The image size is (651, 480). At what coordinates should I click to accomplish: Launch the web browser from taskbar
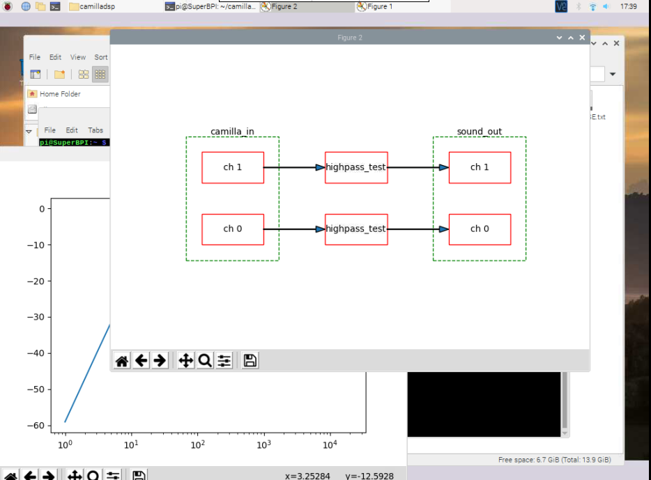point(26,6)
